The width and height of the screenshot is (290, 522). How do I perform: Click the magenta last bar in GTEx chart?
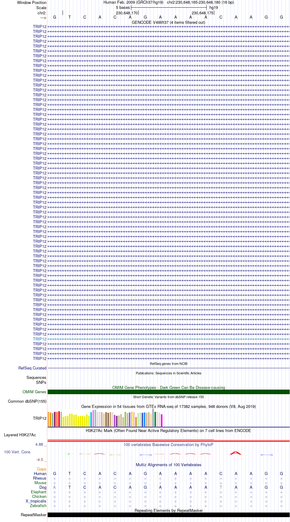(x=162, y=420)
